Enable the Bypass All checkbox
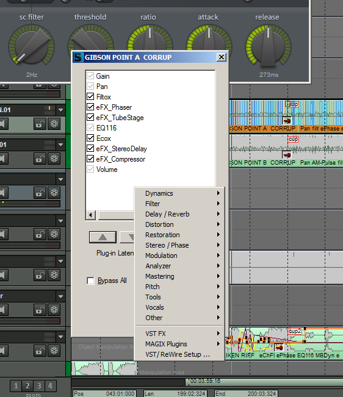This screenshot has height=397, width=343. (90, 281)
